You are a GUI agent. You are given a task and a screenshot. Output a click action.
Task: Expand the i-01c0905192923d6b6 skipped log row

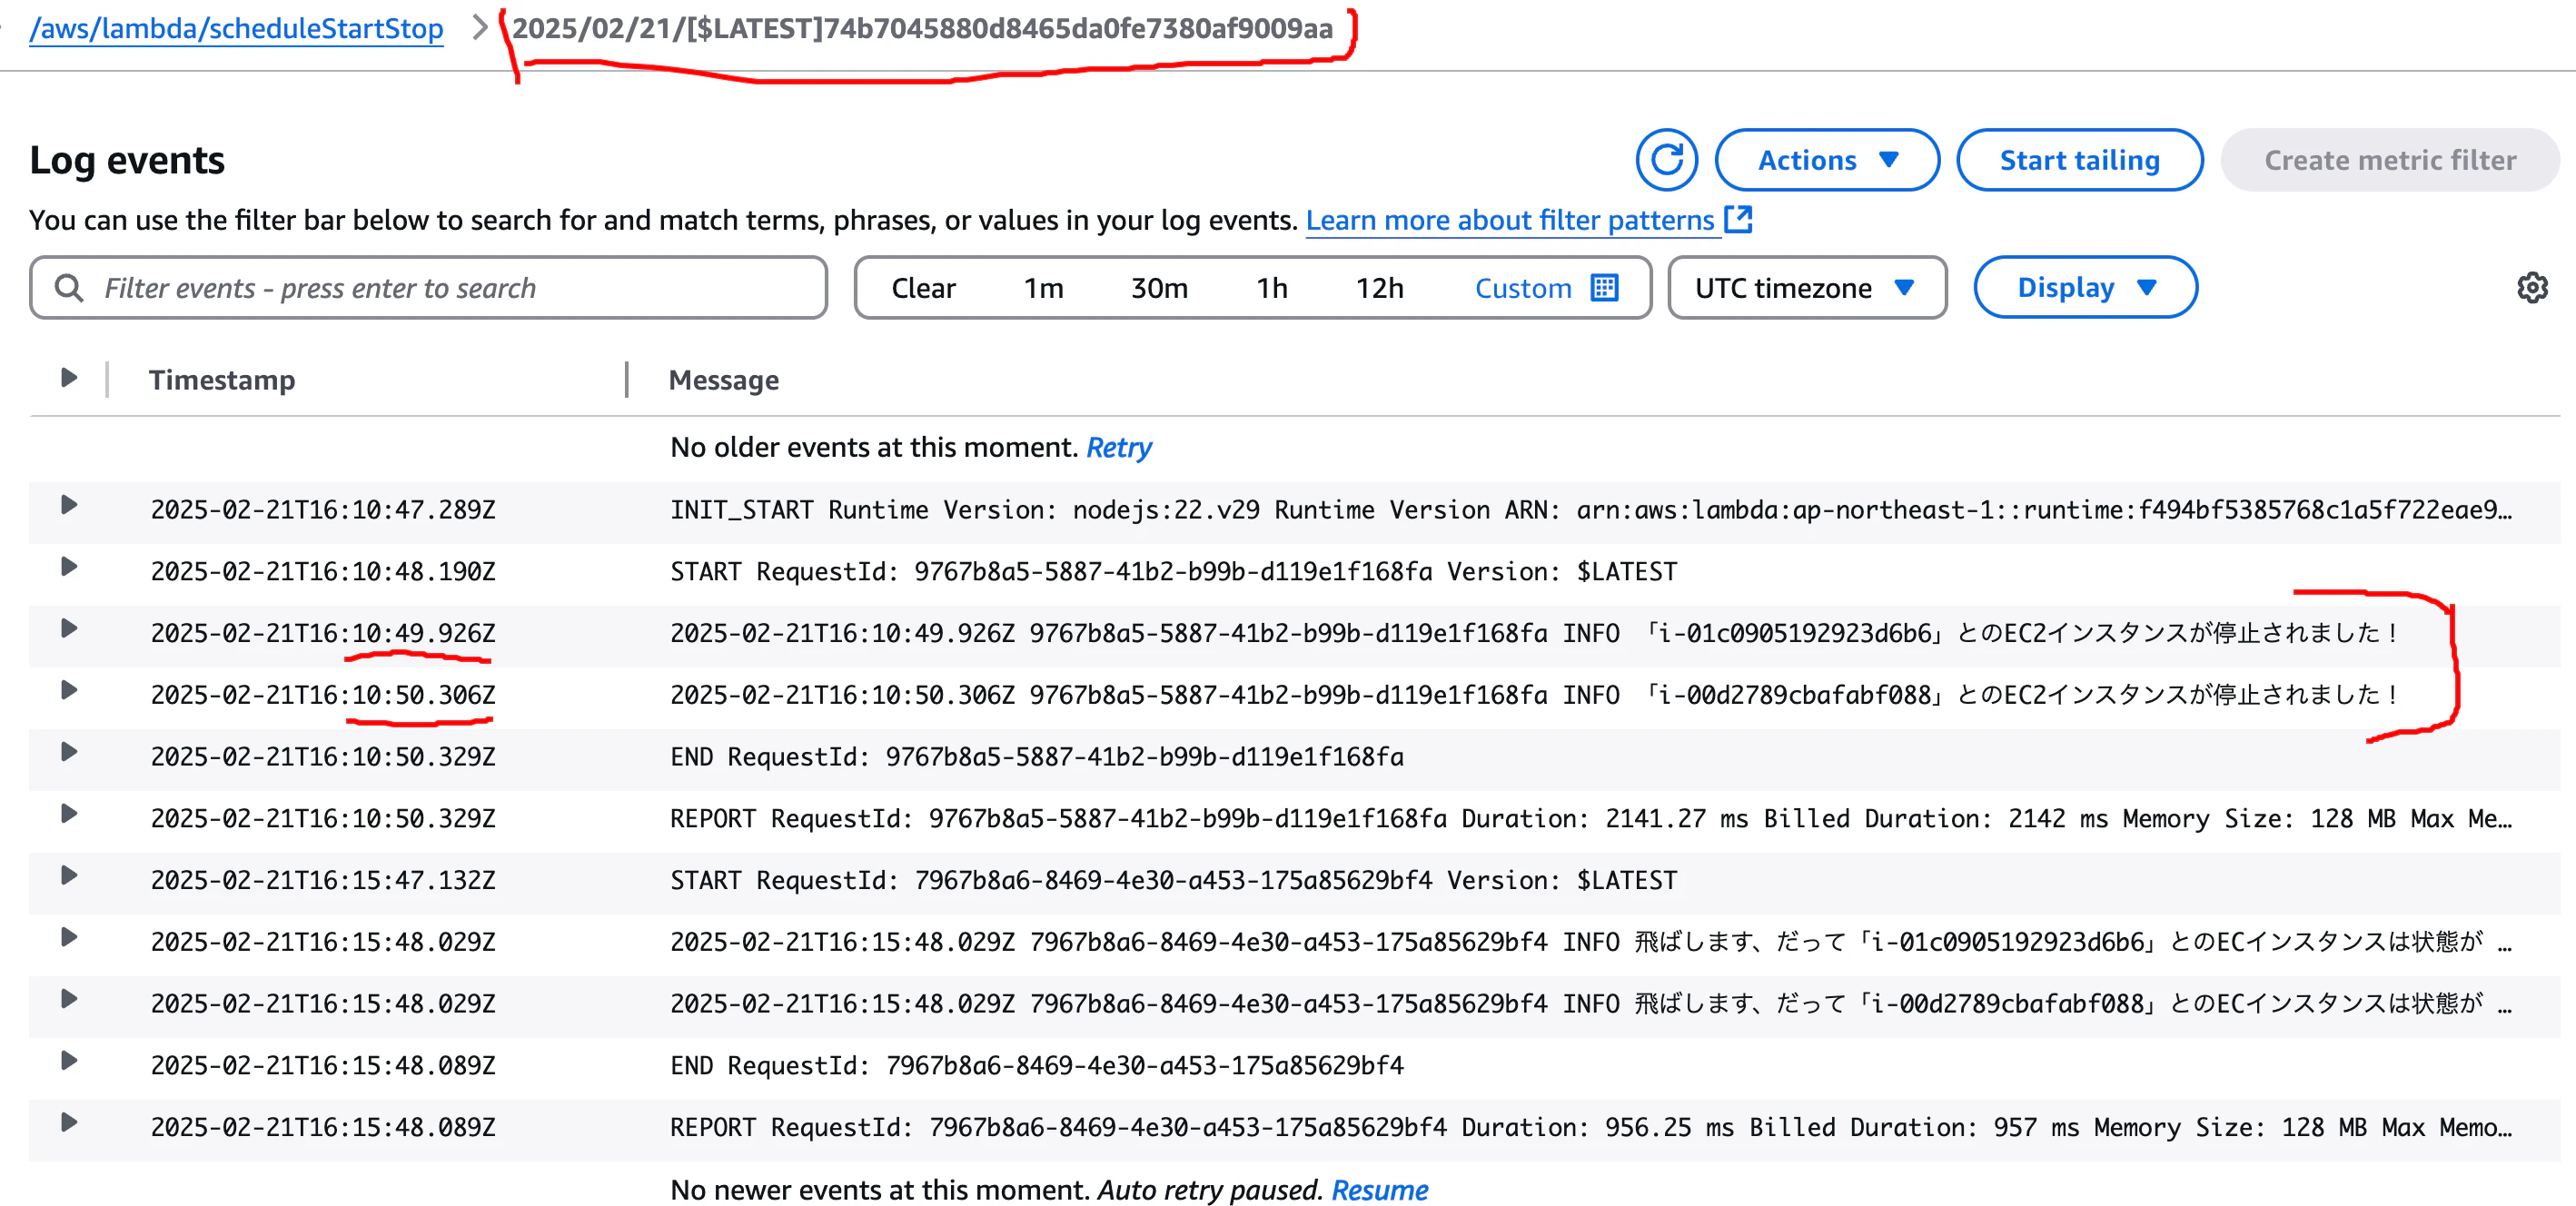coord(69,938)
